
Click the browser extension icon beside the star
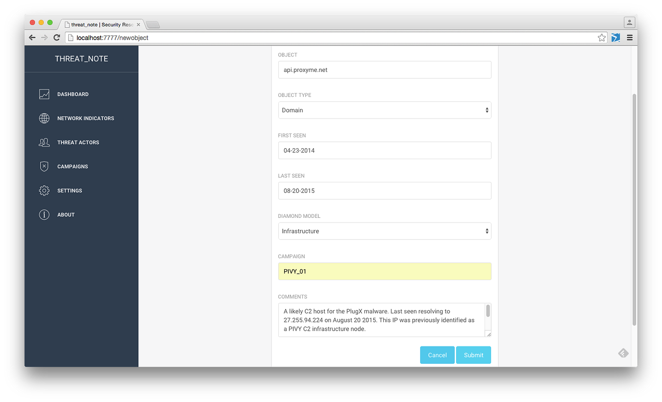tap(616, 38)
